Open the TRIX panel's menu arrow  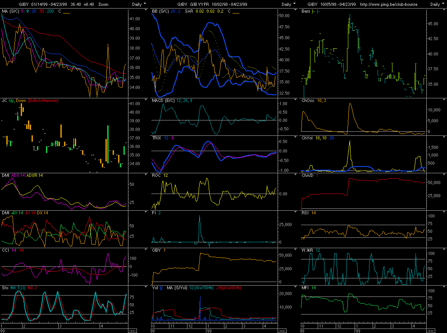click(295, 137)
